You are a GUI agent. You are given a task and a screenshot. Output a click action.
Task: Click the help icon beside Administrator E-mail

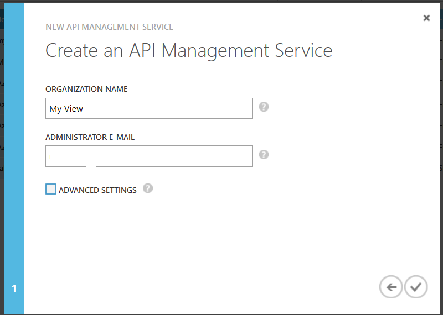coord(264,155)
